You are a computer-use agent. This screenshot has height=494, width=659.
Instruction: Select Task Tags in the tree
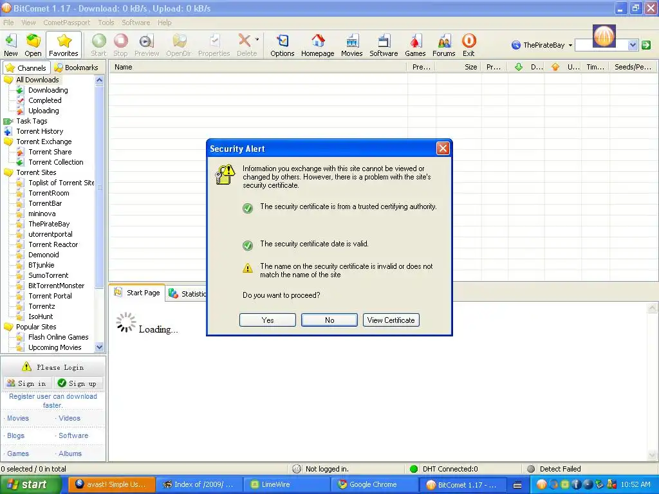click(x=32, y=121)
